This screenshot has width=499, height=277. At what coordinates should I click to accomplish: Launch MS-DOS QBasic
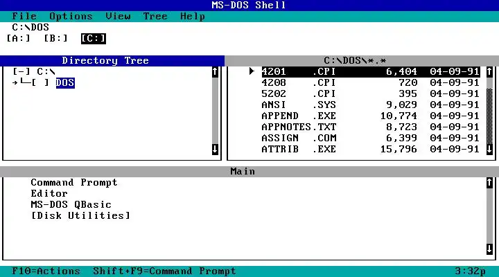(x=71, y=204)
